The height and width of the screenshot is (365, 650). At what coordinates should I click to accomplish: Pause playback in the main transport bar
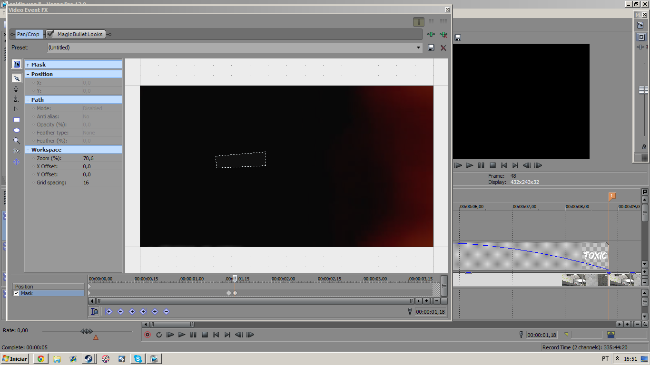(x=193, y=335)
